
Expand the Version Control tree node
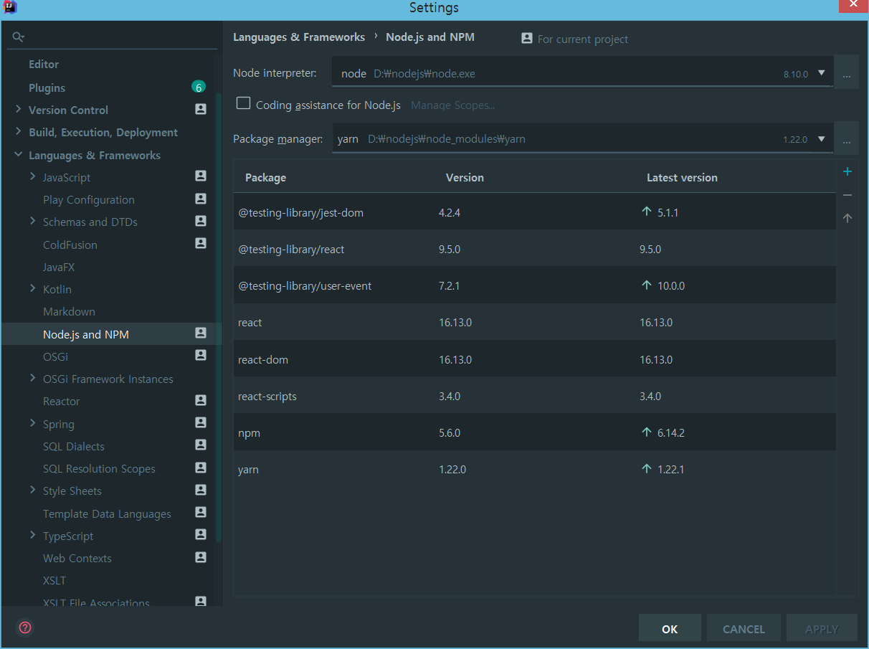pos(18,110)
